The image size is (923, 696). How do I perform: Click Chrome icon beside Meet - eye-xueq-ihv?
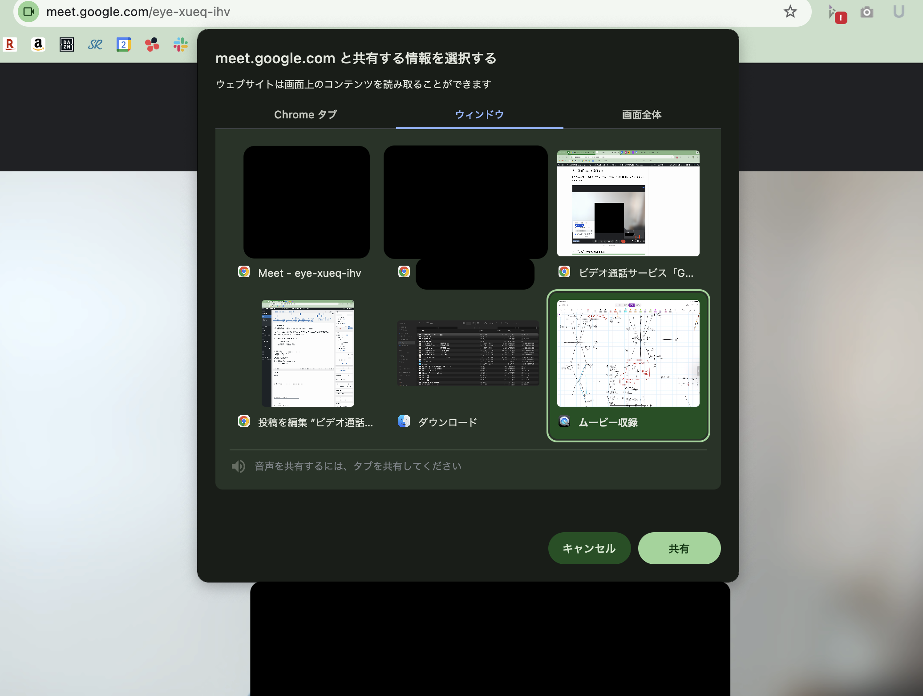pyautogui.click(x=244, y=272)
